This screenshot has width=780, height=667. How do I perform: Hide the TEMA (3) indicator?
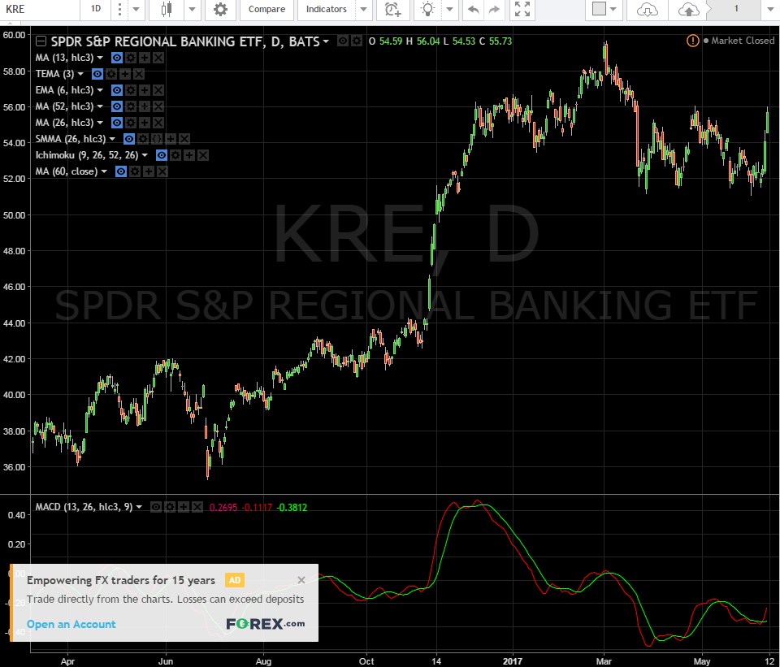97,74
